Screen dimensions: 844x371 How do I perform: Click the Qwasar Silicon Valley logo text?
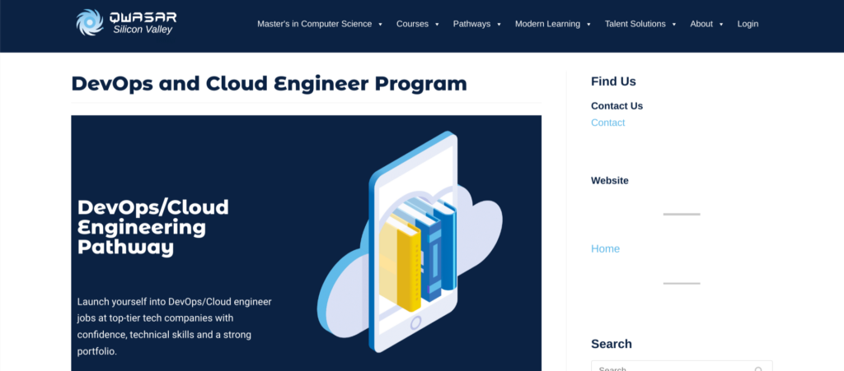(143, 23)
